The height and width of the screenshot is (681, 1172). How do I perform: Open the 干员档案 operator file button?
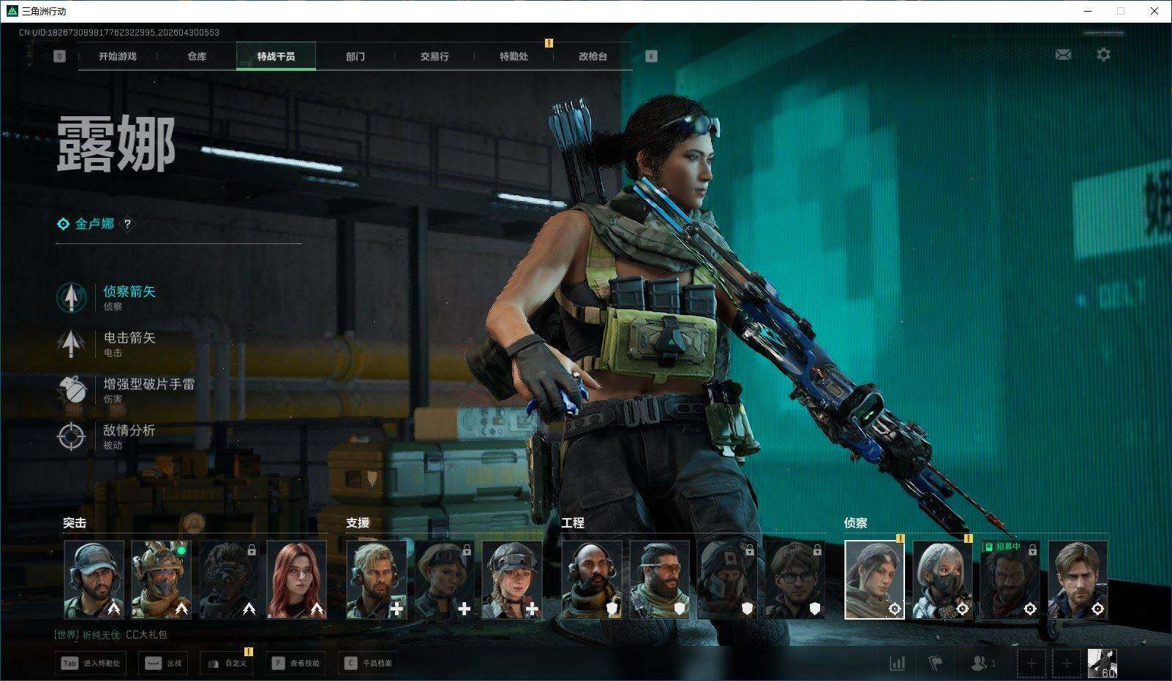[369, 663]
